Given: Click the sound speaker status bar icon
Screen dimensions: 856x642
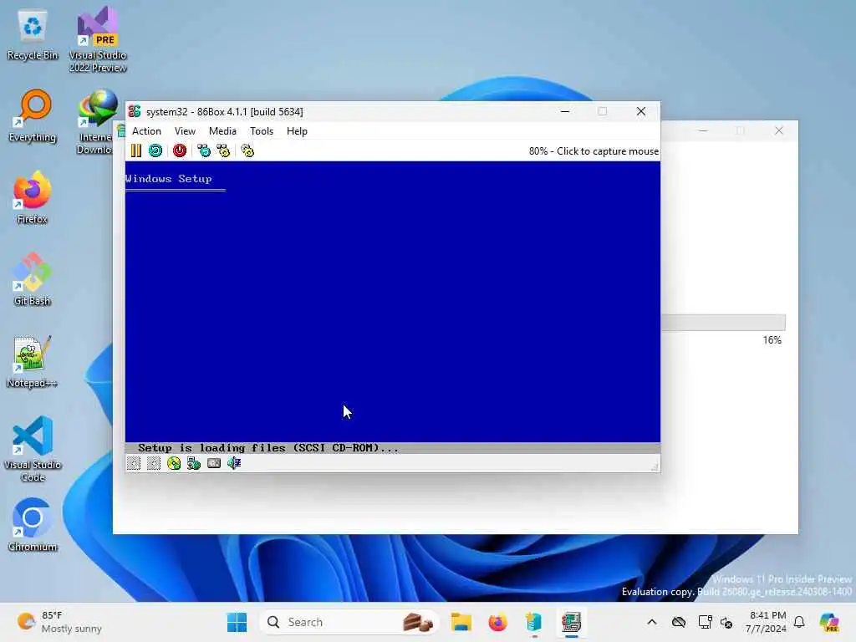Looking at the screenshot, I should tap(234, 463).
